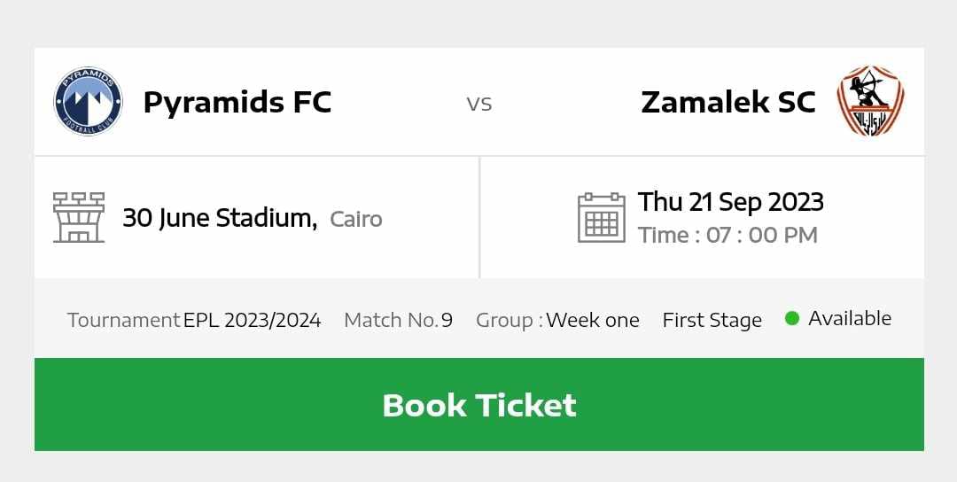This screenshot has width=957, height=482.
Task: Click the Zamalek SC club crest
Action: point(870,101)
